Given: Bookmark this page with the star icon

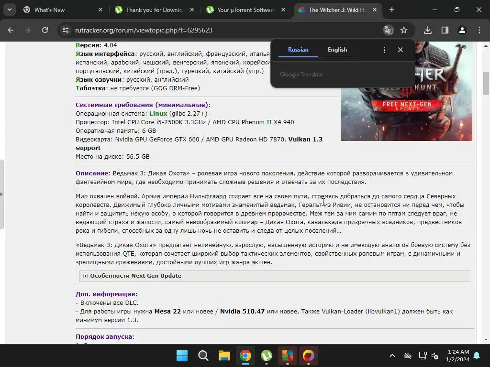Looking at the screenshot, I should (404, 30).
